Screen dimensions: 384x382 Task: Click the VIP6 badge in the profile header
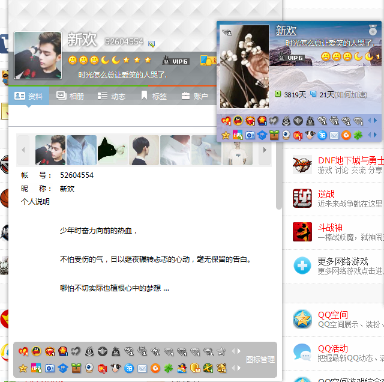point(176,61)
